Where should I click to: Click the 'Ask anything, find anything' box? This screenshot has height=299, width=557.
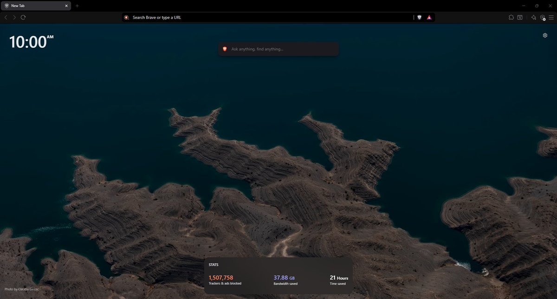click(278, 49)
